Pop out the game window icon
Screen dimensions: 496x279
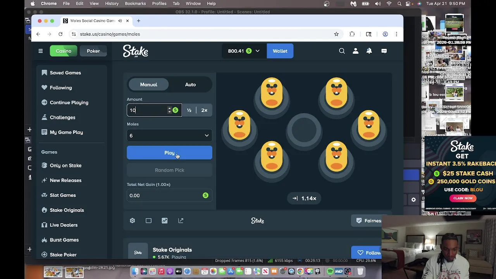181,220
